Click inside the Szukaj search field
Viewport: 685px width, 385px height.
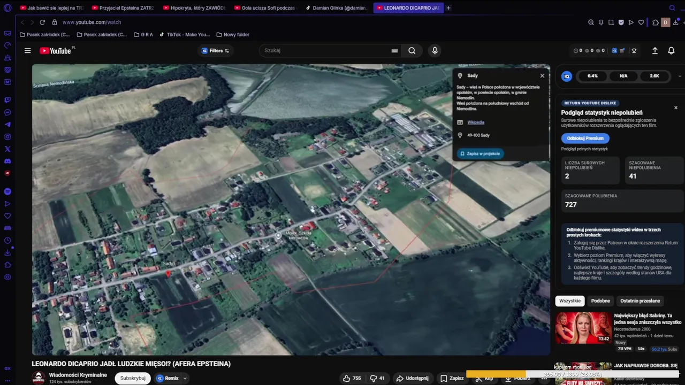pyautogui.click(x=326, y=51)
